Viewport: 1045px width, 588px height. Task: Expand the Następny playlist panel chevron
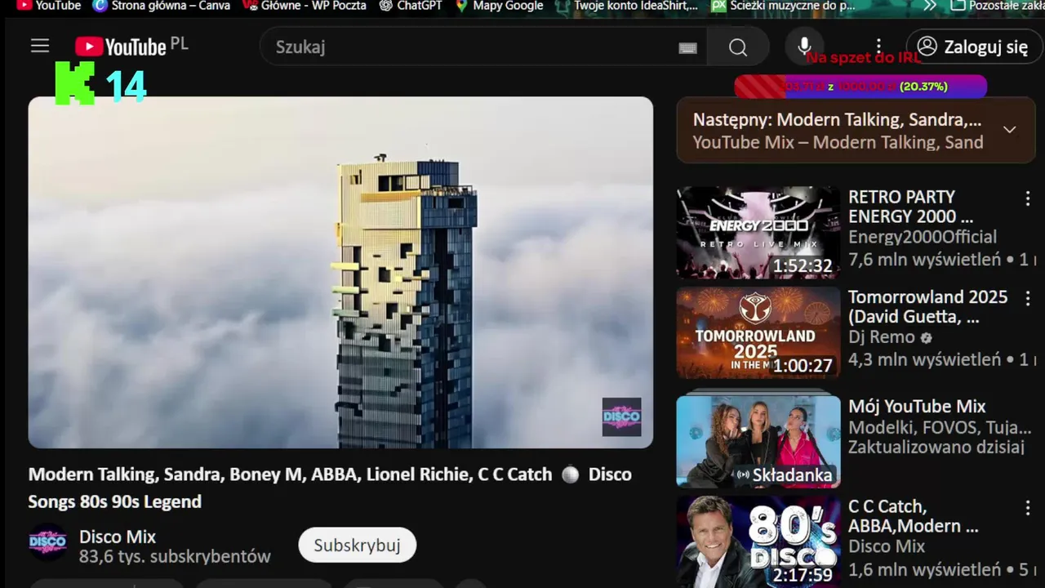coord(1010,130)
